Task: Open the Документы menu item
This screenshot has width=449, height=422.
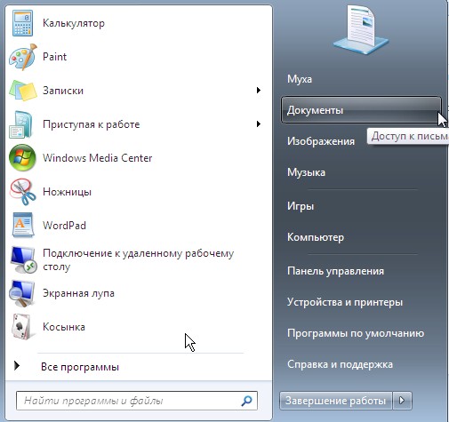Action: [x=361, y=110]
